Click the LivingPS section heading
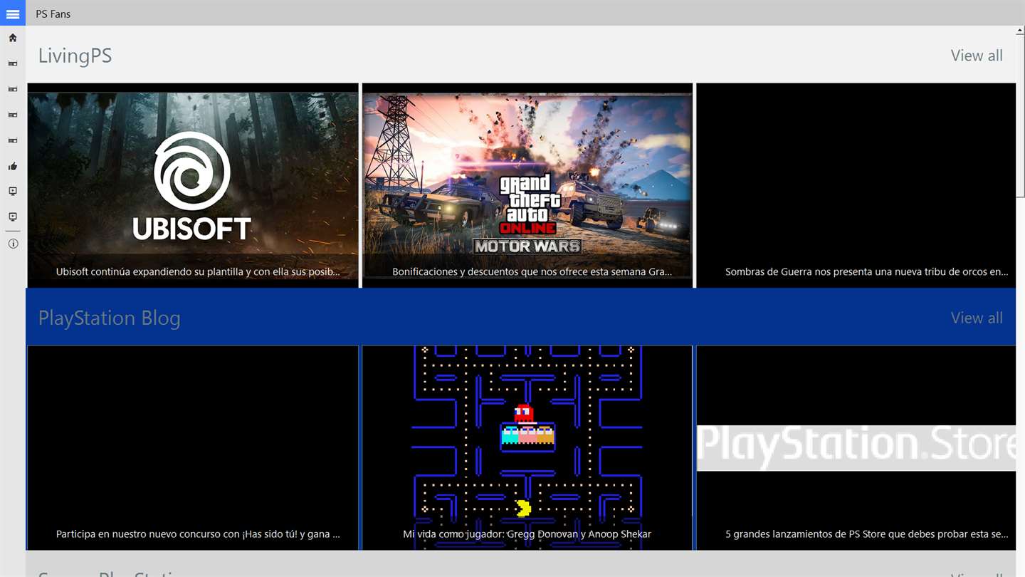This screenshot has height=577, width=1025. 75,56
